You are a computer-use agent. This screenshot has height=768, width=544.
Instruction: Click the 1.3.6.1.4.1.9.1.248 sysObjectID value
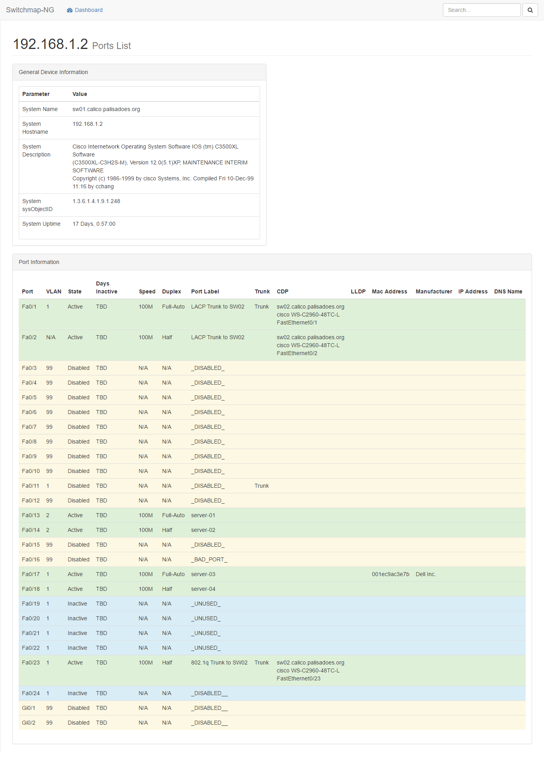tap(96, 201)
